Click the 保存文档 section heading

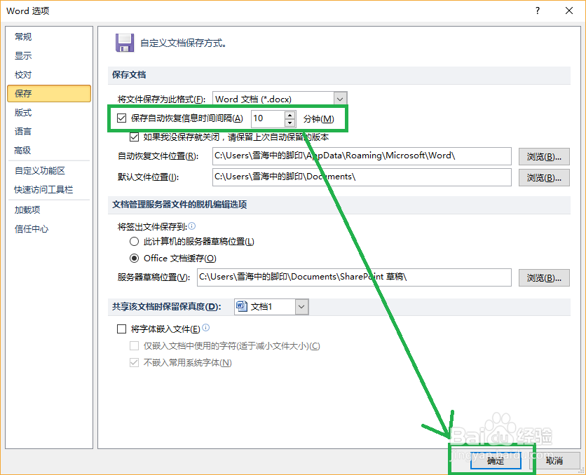pos(129,75)
